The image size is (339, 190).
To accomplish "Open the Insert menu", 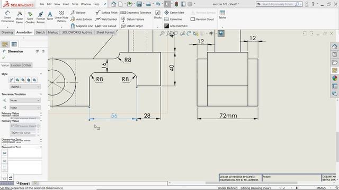I will 66,4.
